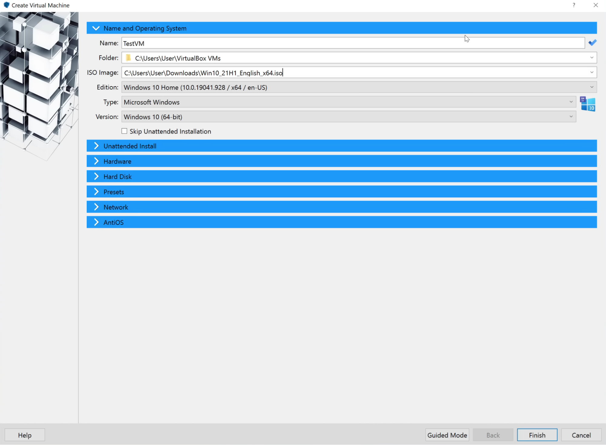Click the 'ISO Image:' label
This screenshot has height=445, width=606.
point(102,72)
